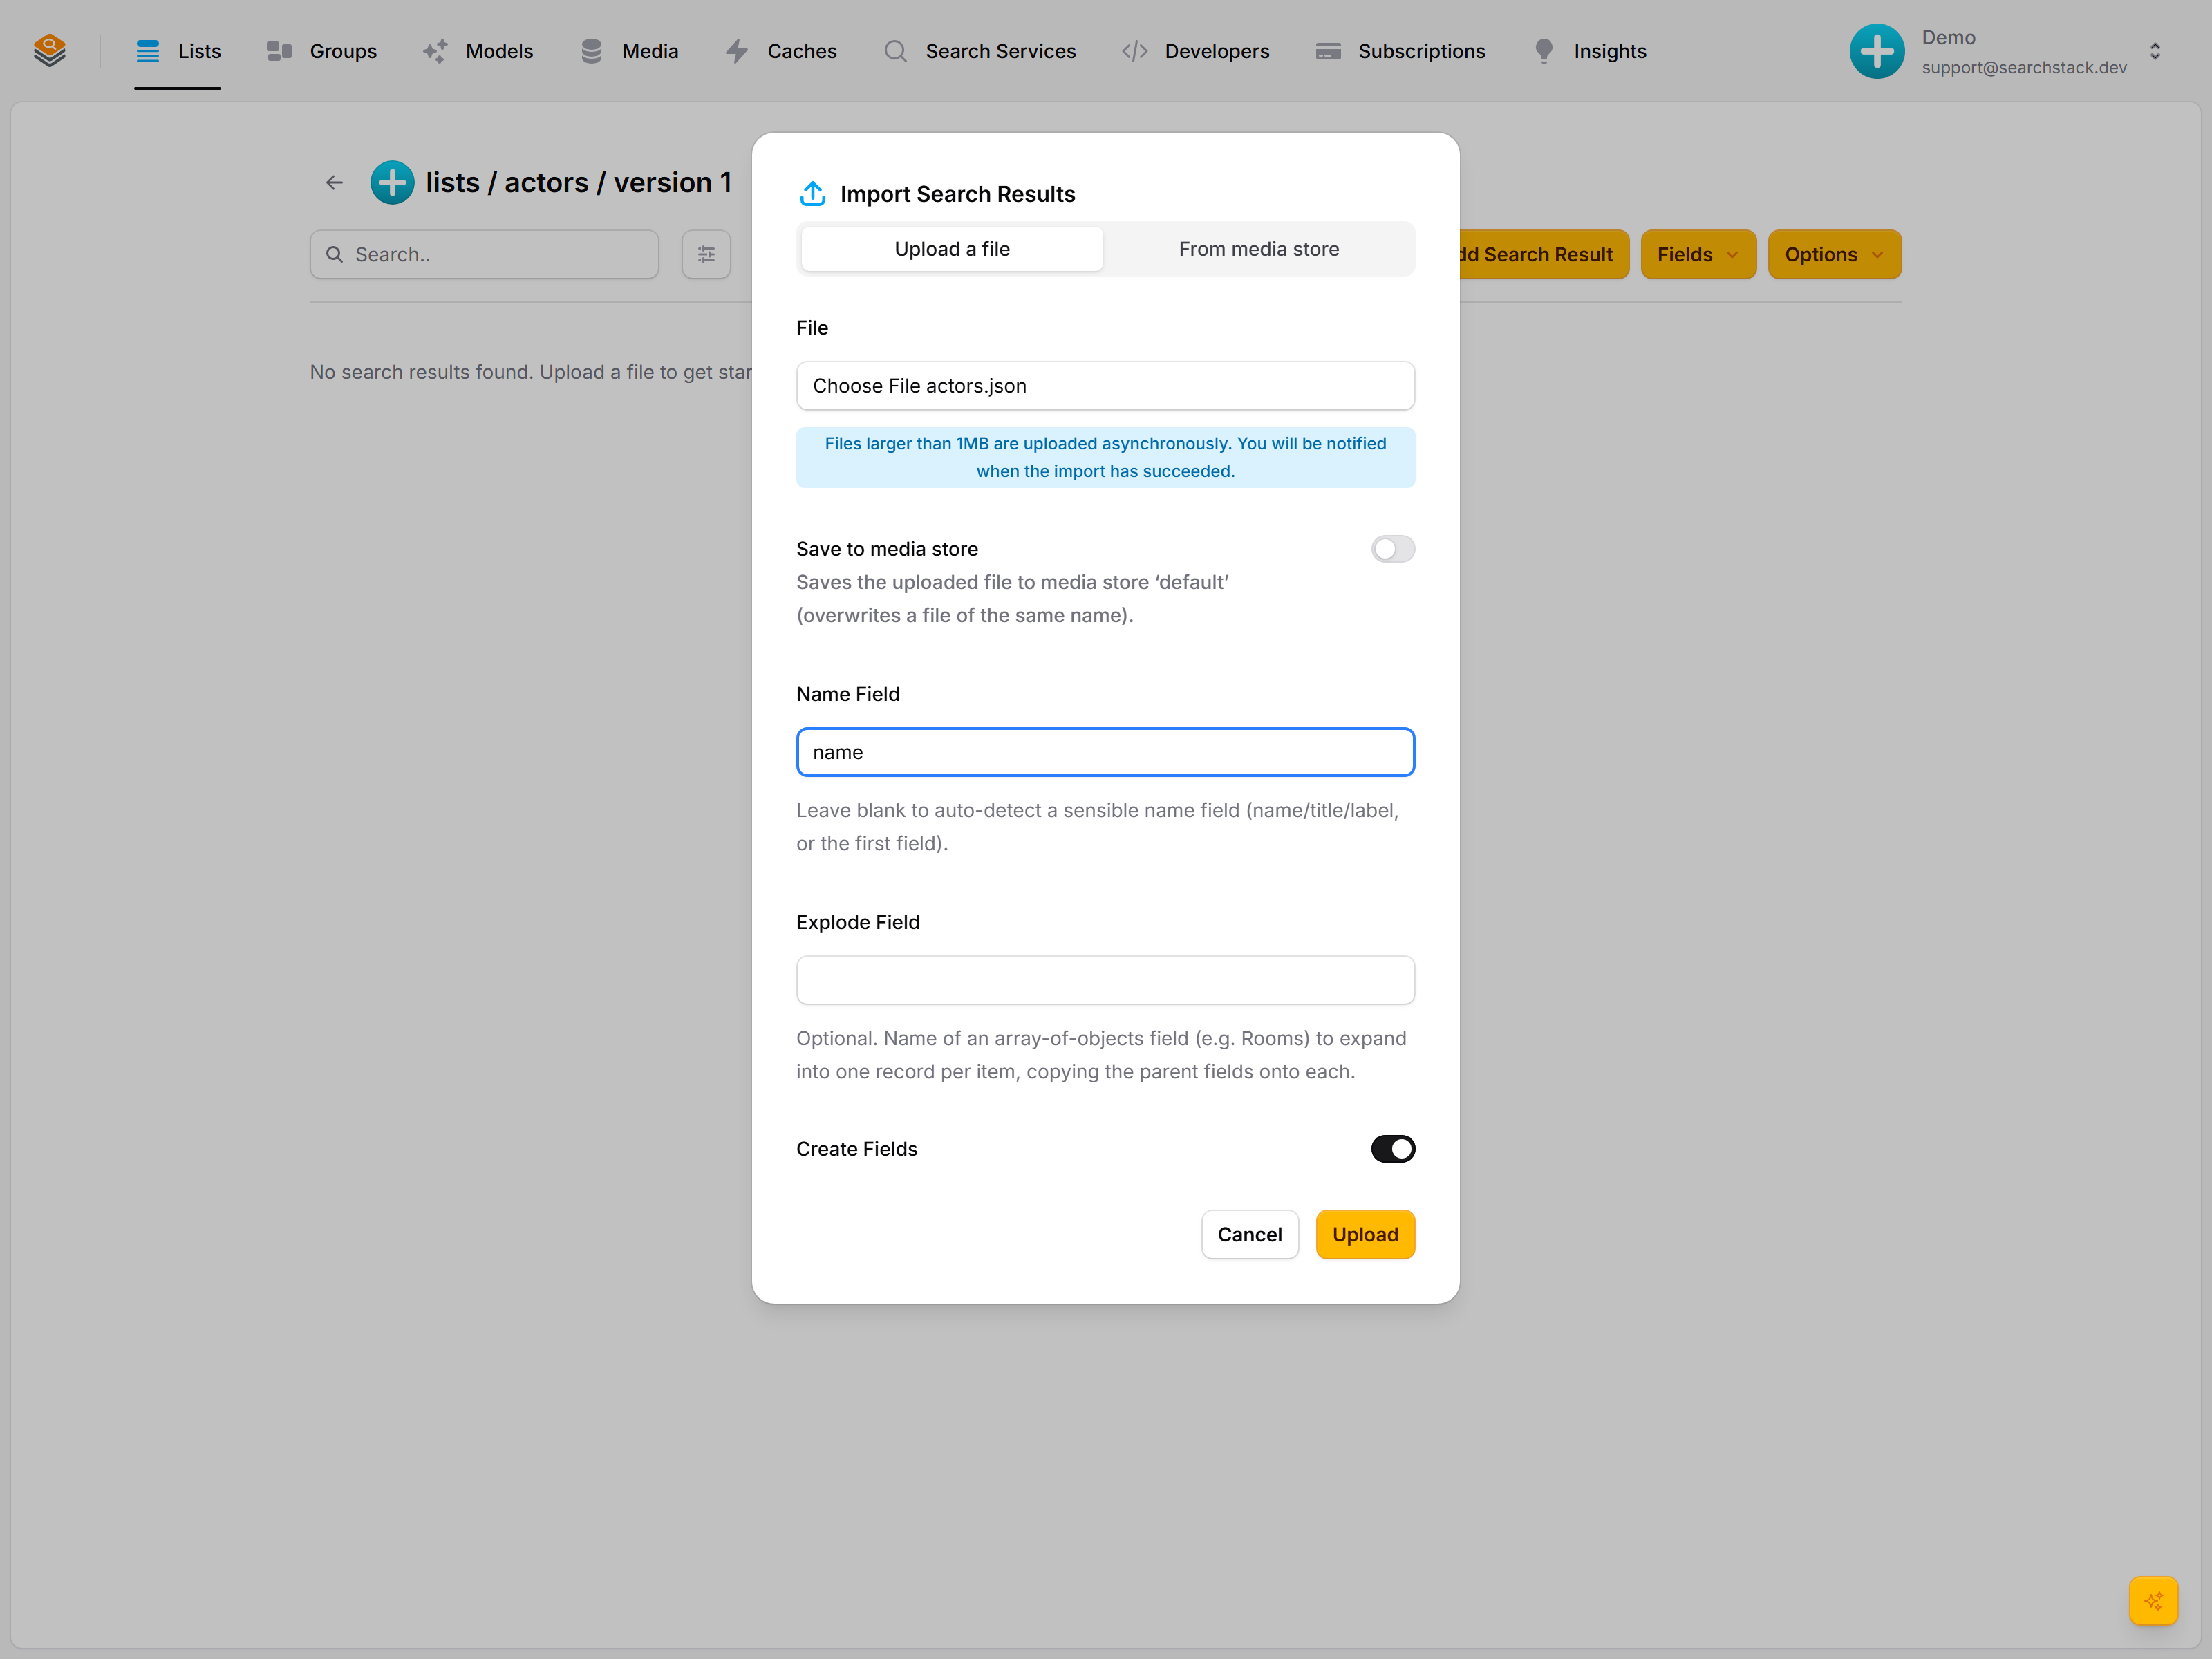Open the Search Services navigation item
Viewport: 2212px width, 1659px height.
click(x=979, y=51)
